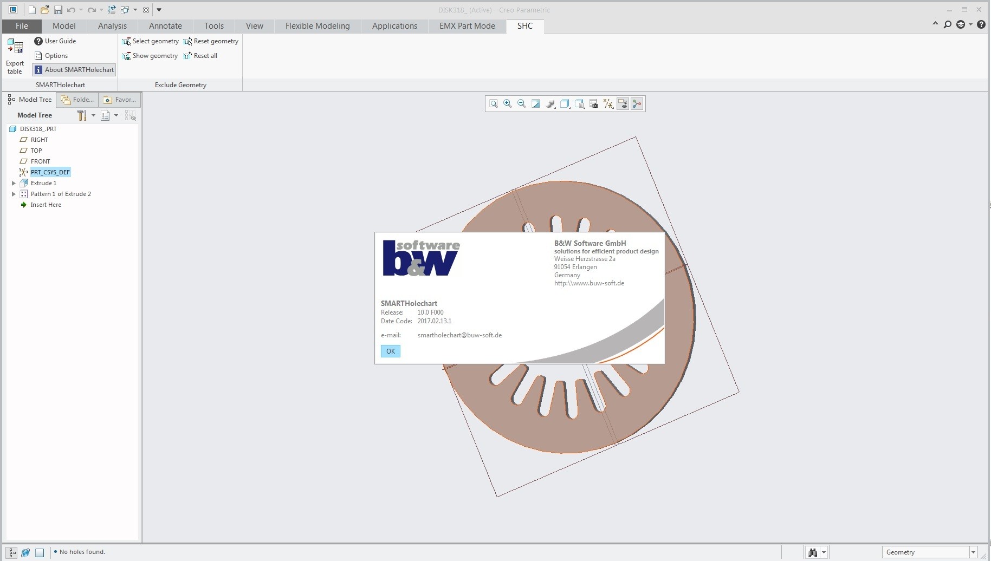Screen dimensions: 991x561
Task: Open dropdown arrow beside tree show icon
Action: click(116, 115)
